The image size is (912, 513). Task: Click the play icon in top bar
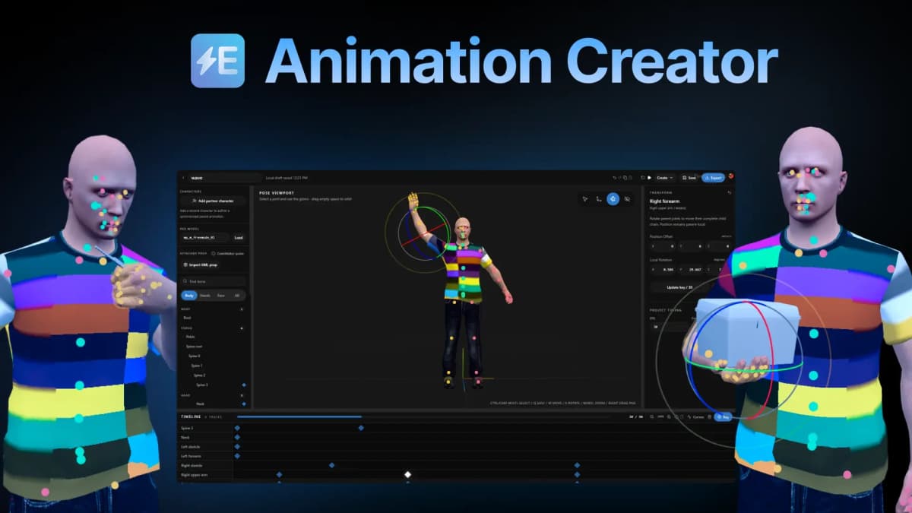tap(649, 178)
